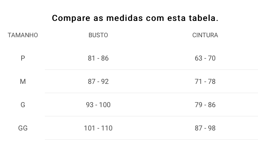Click the divider line below the GG row
258x167 pixels.
pos(151,140)
